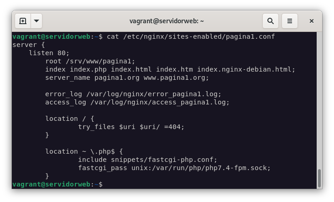
Task: Click the root /srv/www/pagina1 directive
Action: [x=90, y=61]
